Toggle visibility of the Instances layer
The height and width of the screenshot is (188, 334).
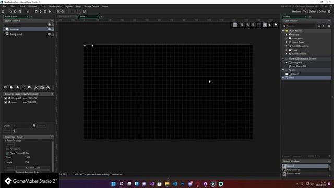pos(49,29)
